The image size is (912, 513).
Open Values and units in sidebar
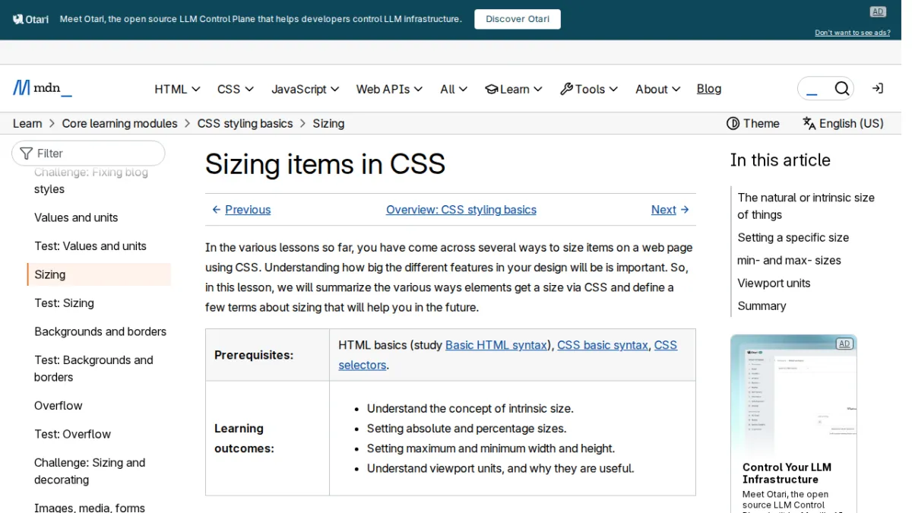(76, 217)
